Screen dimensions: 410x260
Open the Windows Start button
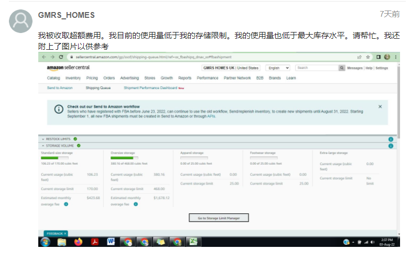pyautogui.click(x=46, y=242)
